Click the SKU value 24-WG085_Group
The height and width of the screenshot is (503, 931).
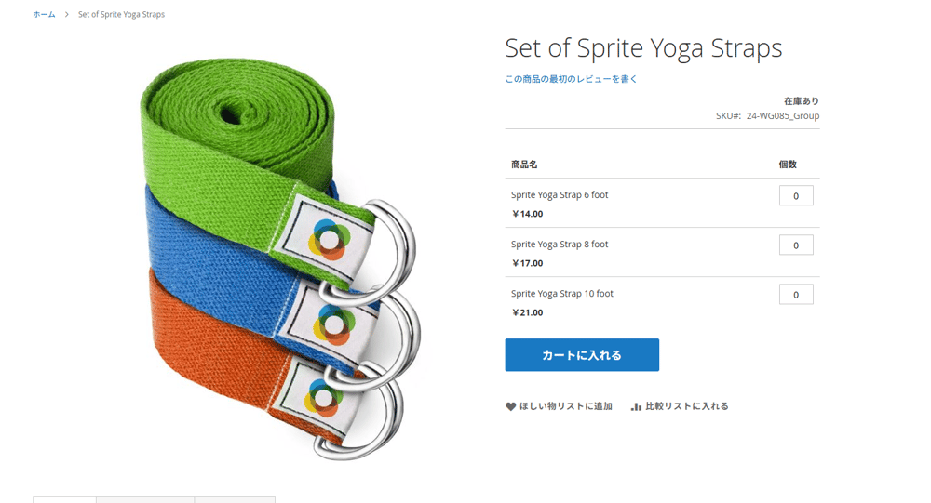click(x=783, y=115)
